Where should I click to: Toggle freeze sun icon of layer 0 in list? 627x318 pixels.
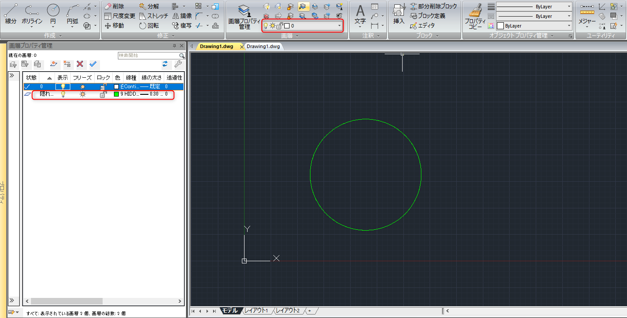click(82, 86)
